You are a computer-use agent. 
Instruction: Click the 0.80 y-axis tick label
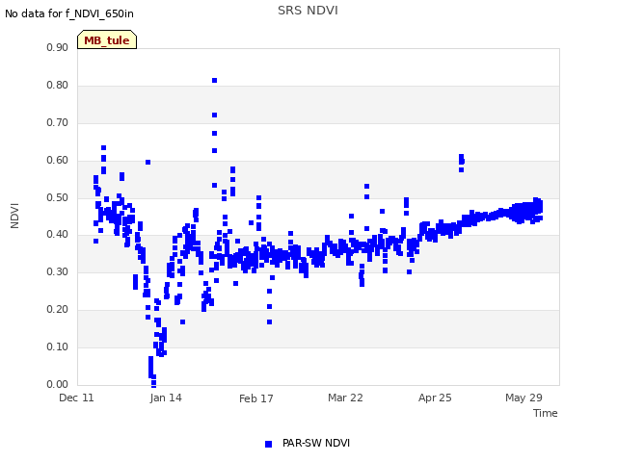pyautogui.click(x=57, y=86)
